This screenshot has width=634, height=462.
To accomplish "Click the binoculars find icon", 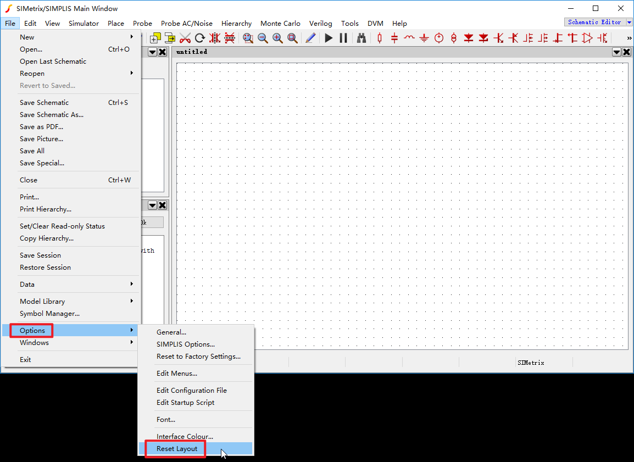I will click(362, 38).
